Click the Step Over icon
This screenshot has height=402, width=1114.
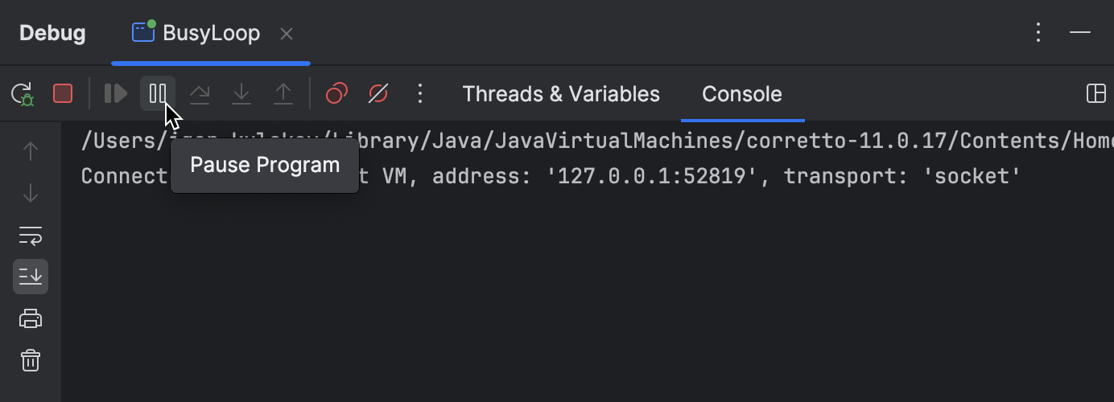pos(200,94)
